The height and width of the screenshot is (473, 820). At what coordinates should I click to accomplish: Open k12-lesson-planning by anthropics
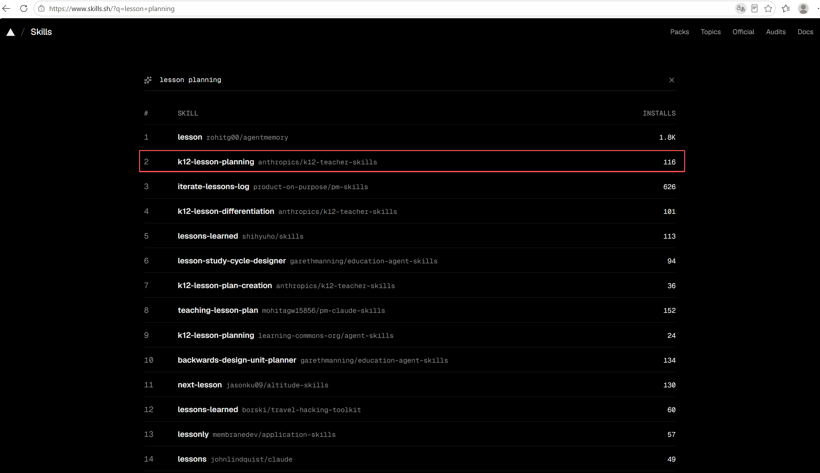[410, 161]
